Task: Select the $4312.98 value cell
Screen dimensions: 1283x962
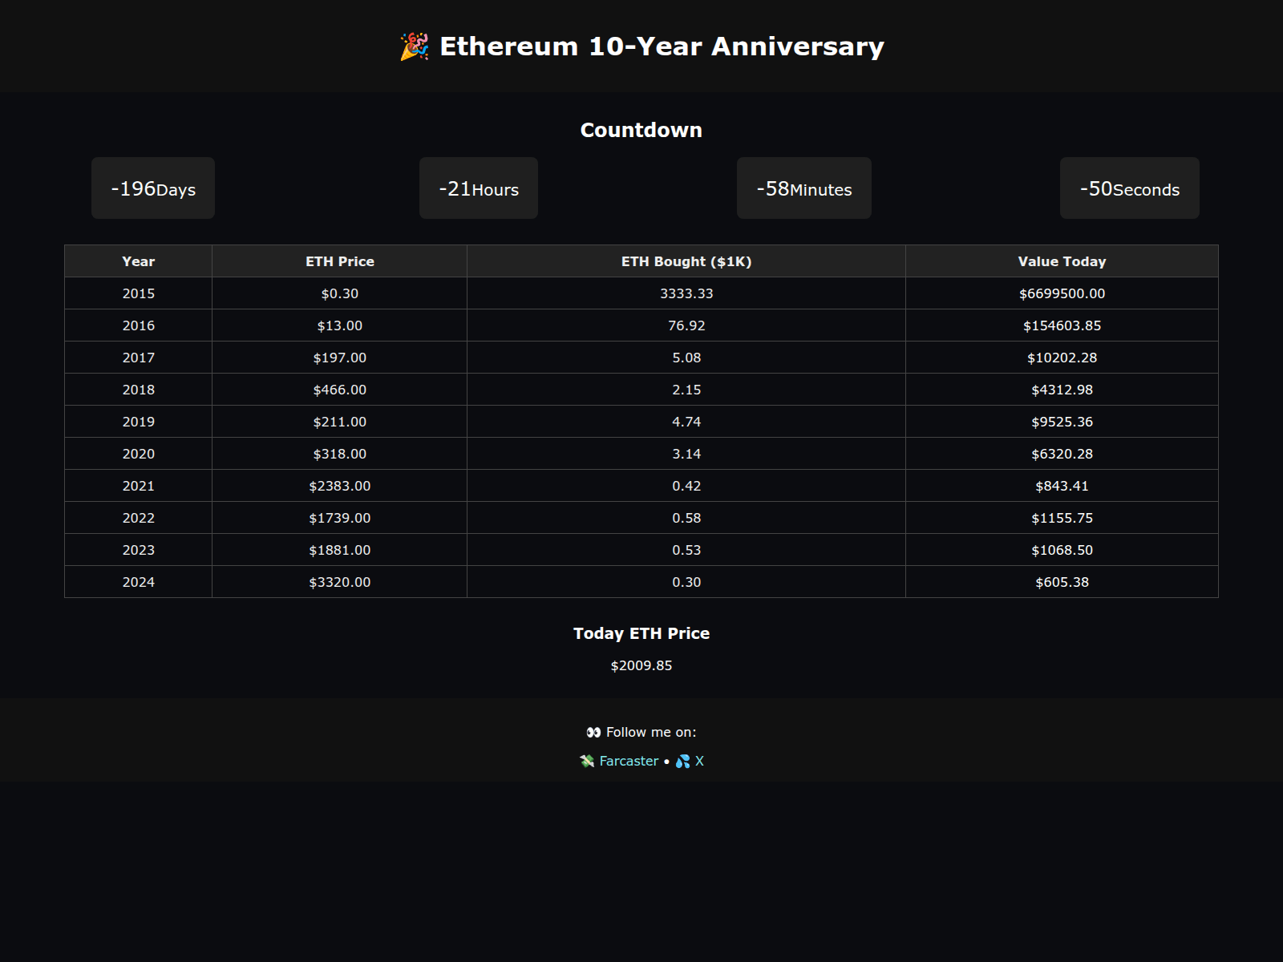Action: (1062, 390)
